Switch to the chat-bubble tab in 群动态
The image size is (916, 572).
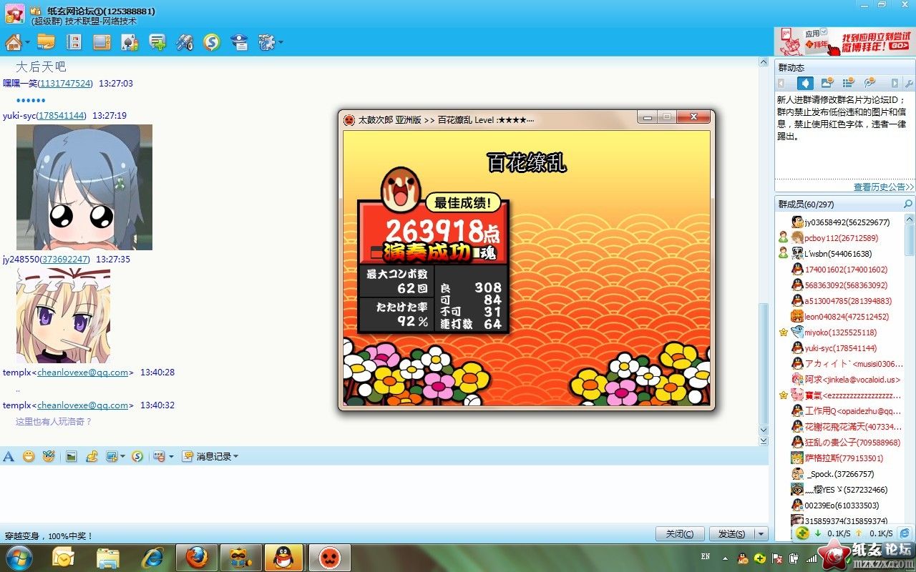click(869, 83)
